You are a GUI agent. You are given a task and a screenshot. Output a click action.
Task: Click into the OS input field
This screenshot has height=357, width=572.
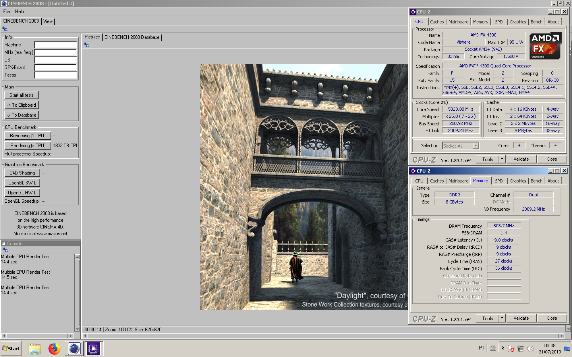56,60
